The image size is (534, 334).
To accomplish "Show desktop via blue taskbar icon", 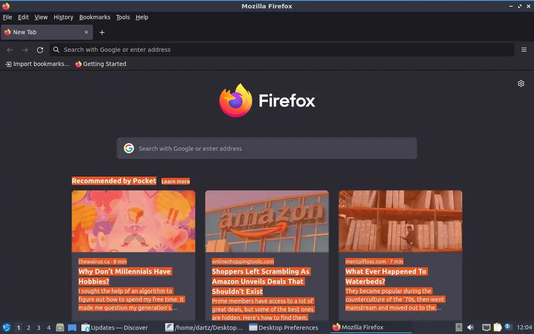I will pyautogui.click(x=72, y=327).
